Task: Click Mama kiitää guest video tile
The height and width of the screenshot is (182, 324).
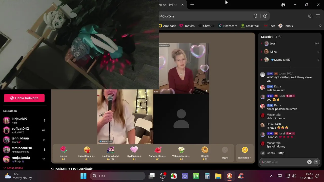Action: [125, 117]
